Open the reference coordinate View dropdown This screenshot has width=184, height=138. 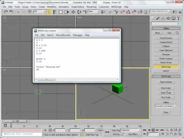point(94,11)
